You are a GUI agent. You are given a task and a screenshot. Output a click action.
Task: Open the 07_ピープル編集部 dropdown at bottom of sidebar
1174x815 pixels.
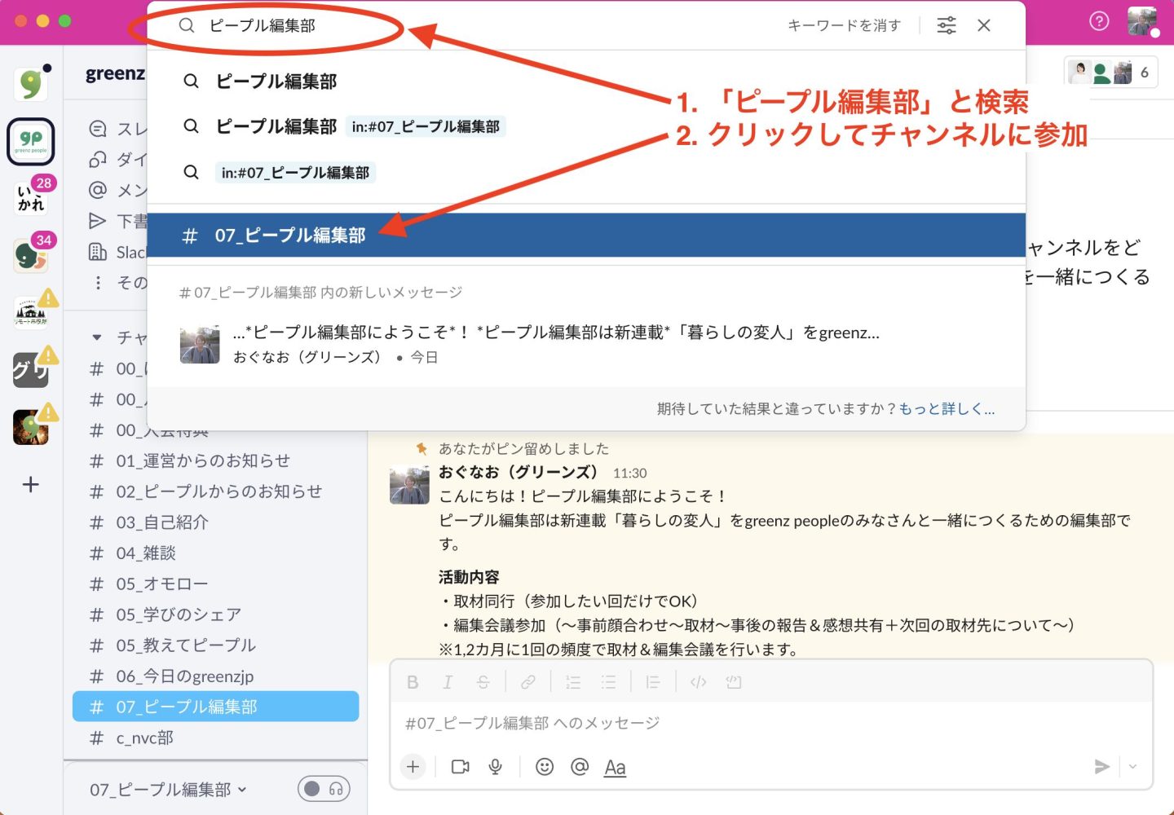[168, 790]
